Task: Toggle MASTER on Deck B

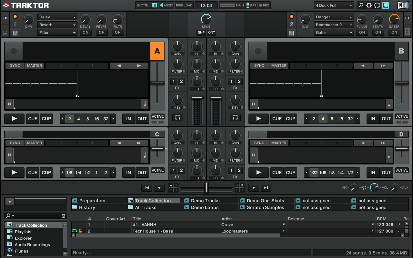Action: (x=279, y=65)
